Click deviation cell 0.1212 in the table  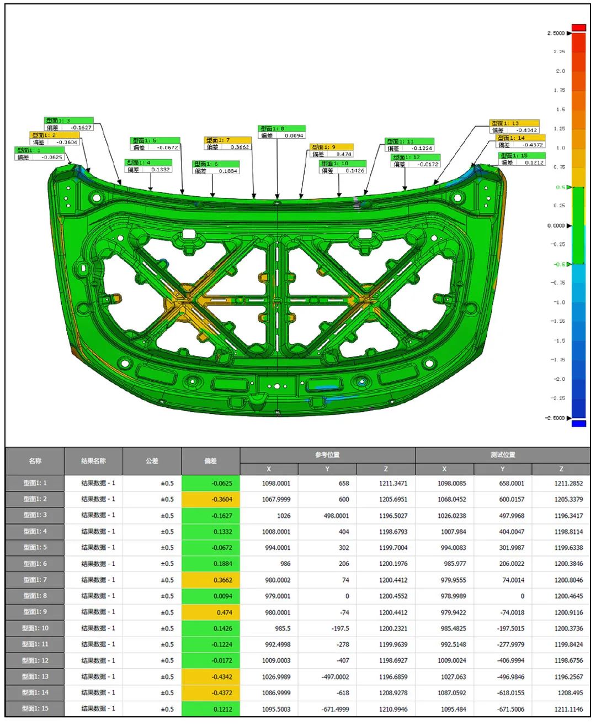(211, 709)
